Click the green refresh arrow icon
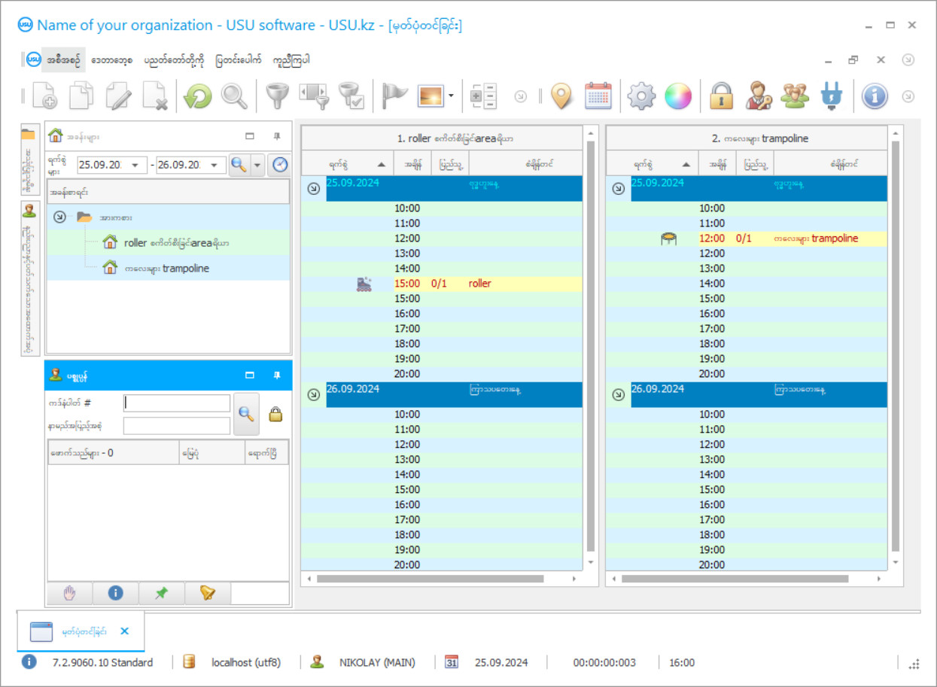This screenshot has width=937, height=687. pos(198,96)
